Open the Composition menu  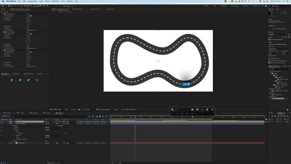[32, 1]
